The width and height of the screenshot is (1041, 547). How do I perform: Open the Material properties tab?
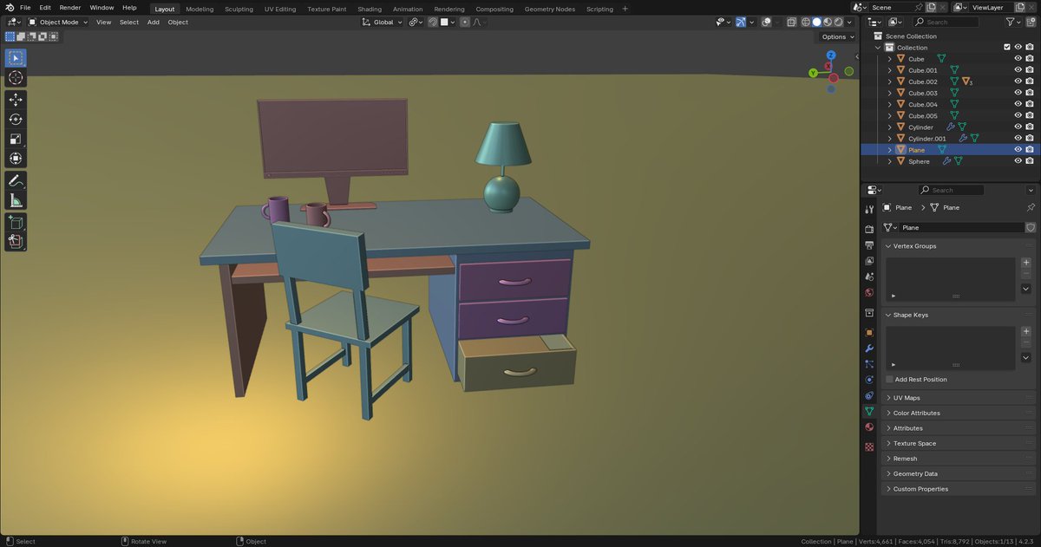(x=869, y=427)
